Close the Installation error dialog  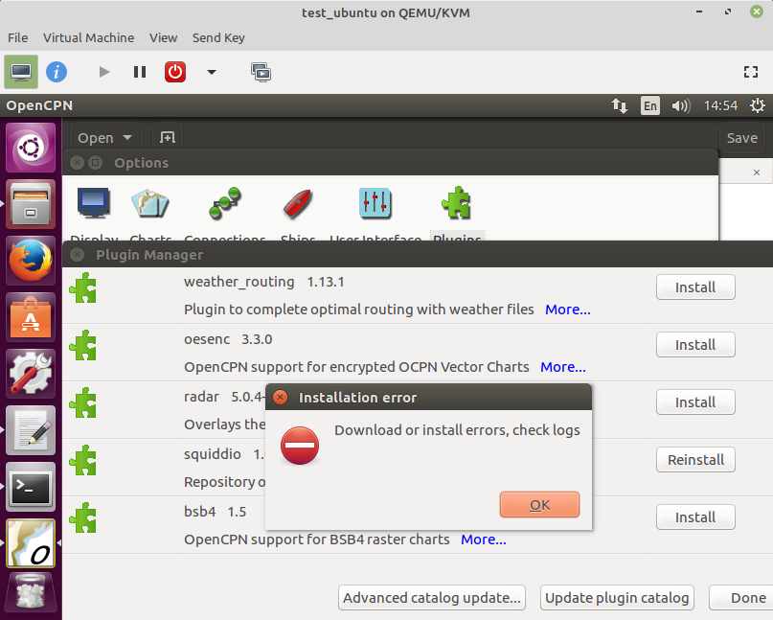click(280, 398)
